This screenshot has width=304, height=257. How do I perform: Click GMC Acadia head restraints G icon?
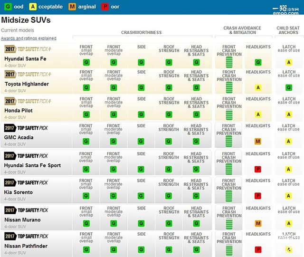196,141
